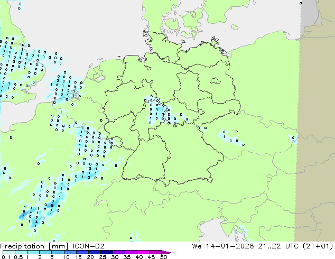335x259 pixels.
Task: Click the above-50 mm arrow tip of legend
Action: point(168,252)
